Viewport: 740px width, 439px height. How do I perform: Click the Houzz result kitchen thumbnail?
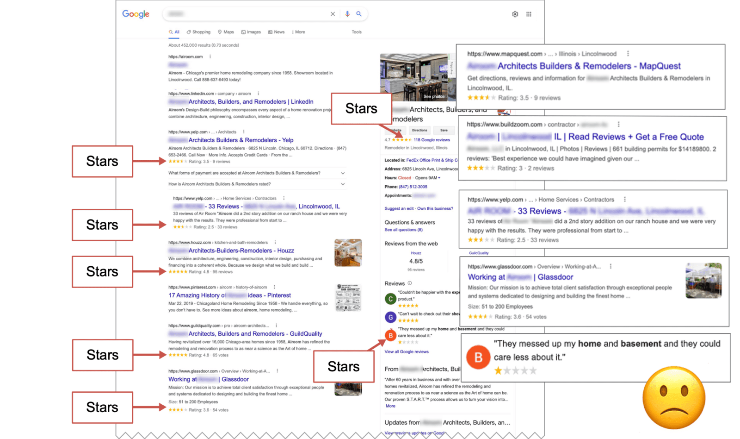pos(348,253)
